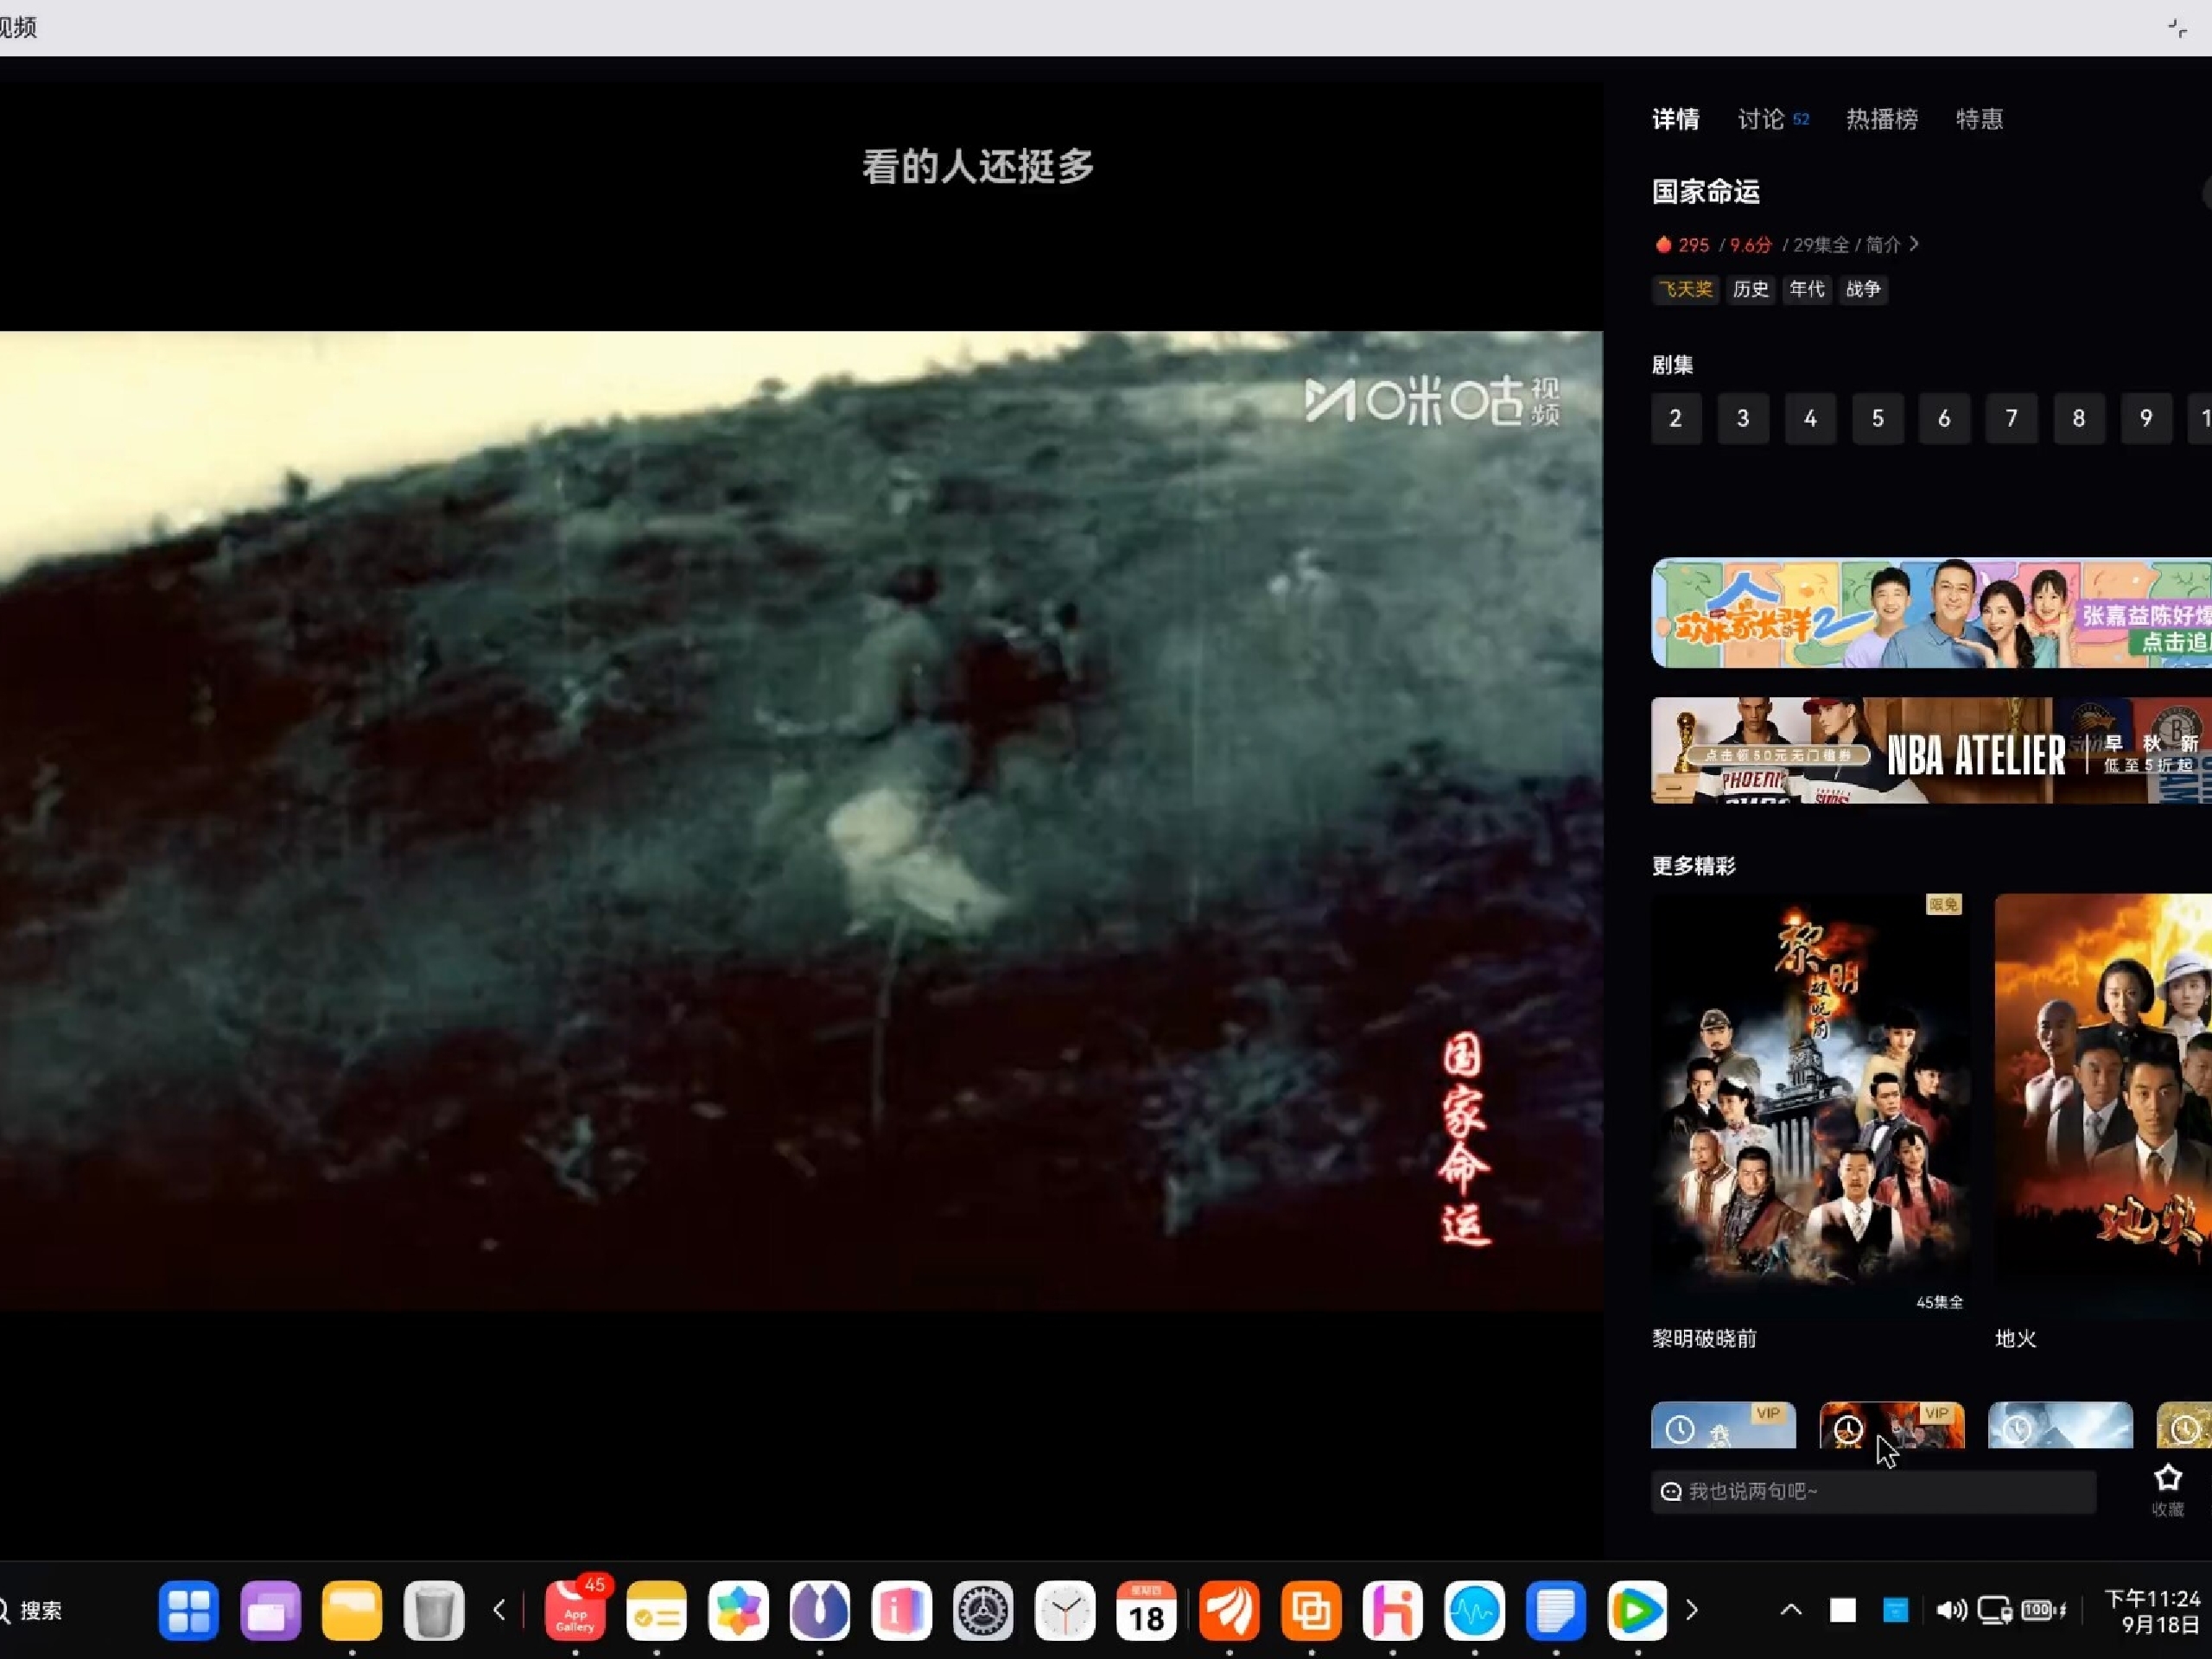Open the 热播榜 tab
This screenshot has width=2212, height=1659.
1881,119
